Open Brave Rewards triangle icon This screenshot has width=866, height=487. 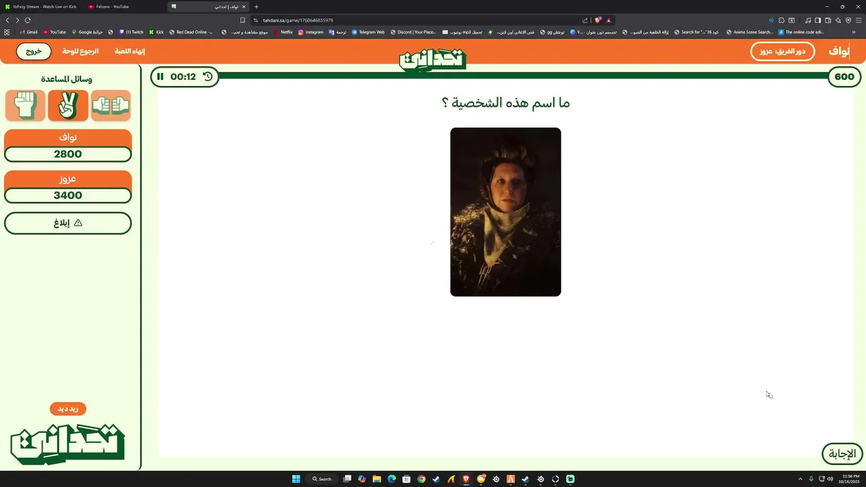click(608, 20)
